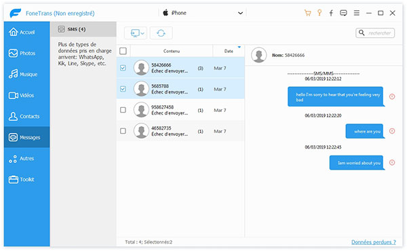This screenshot has height=251, width=407.
Task: Uncheck the checkbox for 5685788
Action: (123, 89)
